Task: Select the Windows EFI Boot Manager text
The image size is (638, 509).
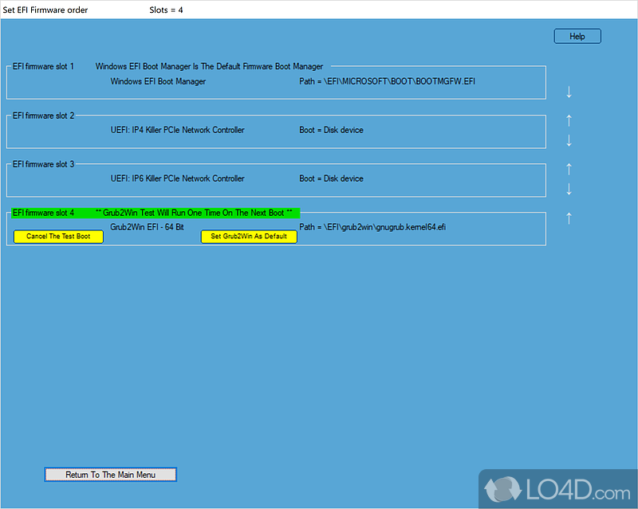Action: (x=158, y=81)
